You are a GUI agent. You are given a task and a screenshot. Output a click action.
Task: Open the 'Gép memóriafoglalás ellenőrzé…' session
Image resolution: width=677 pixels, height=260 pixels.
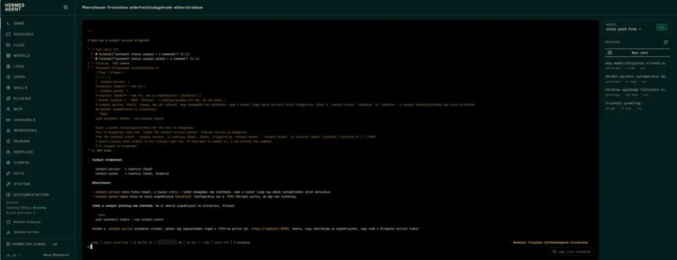coord(637,65)
